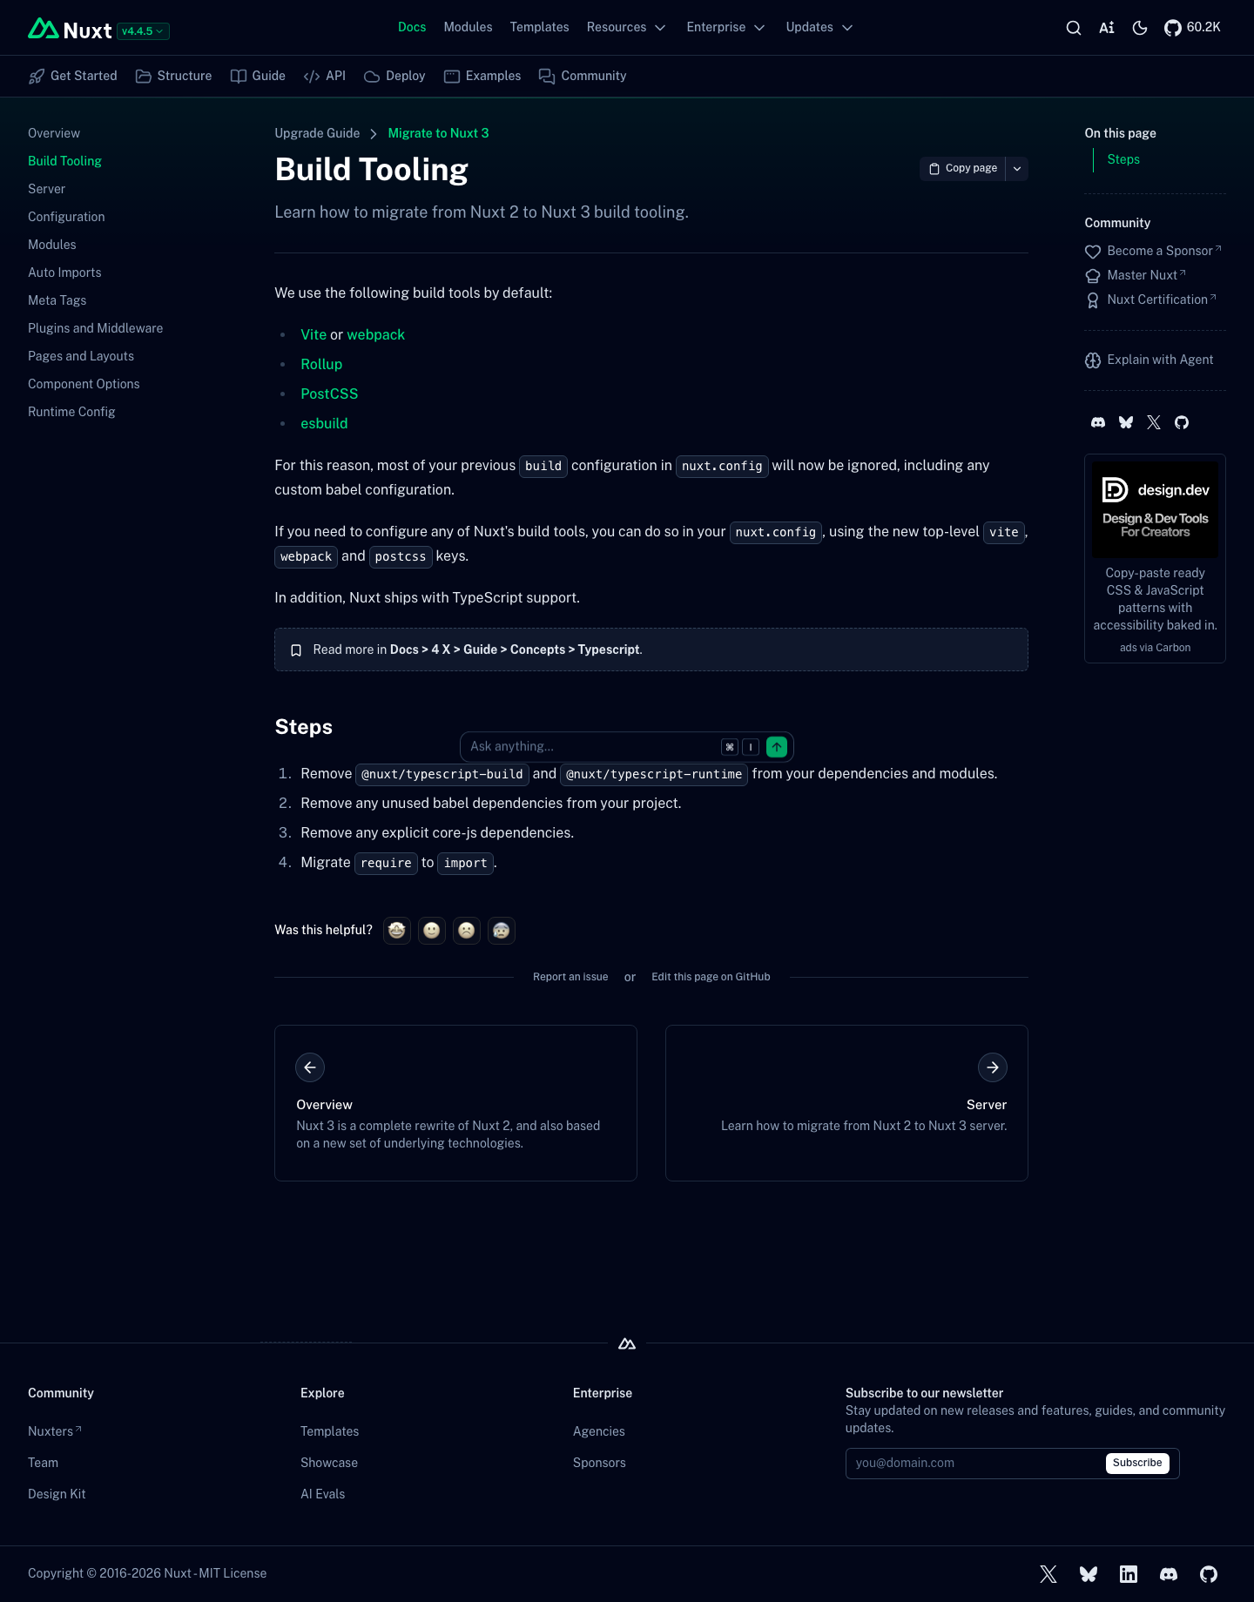Expand the Resources menu
Viewport: 1254px width, 1602px height.
point(626,27)
